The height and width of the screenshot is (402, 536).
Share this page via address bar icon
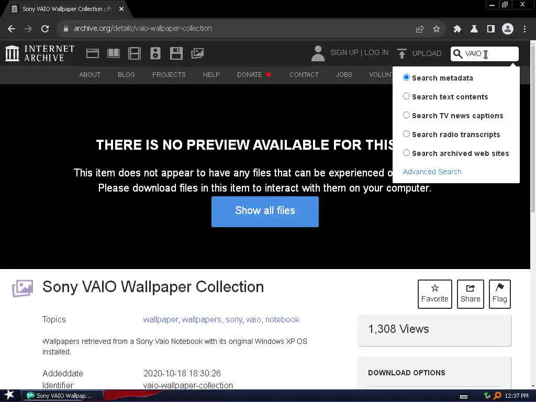click(419, 29)
